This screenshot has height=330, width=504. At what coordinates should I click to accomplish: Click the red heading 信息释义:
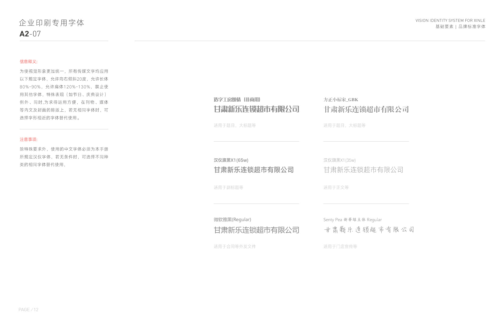(x=29, y=61)
